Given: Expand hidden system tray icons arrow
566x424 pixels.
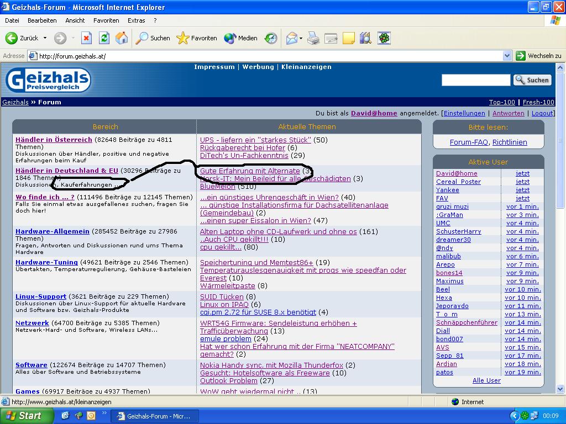Looking at the screenshot, I should (514, 416).
